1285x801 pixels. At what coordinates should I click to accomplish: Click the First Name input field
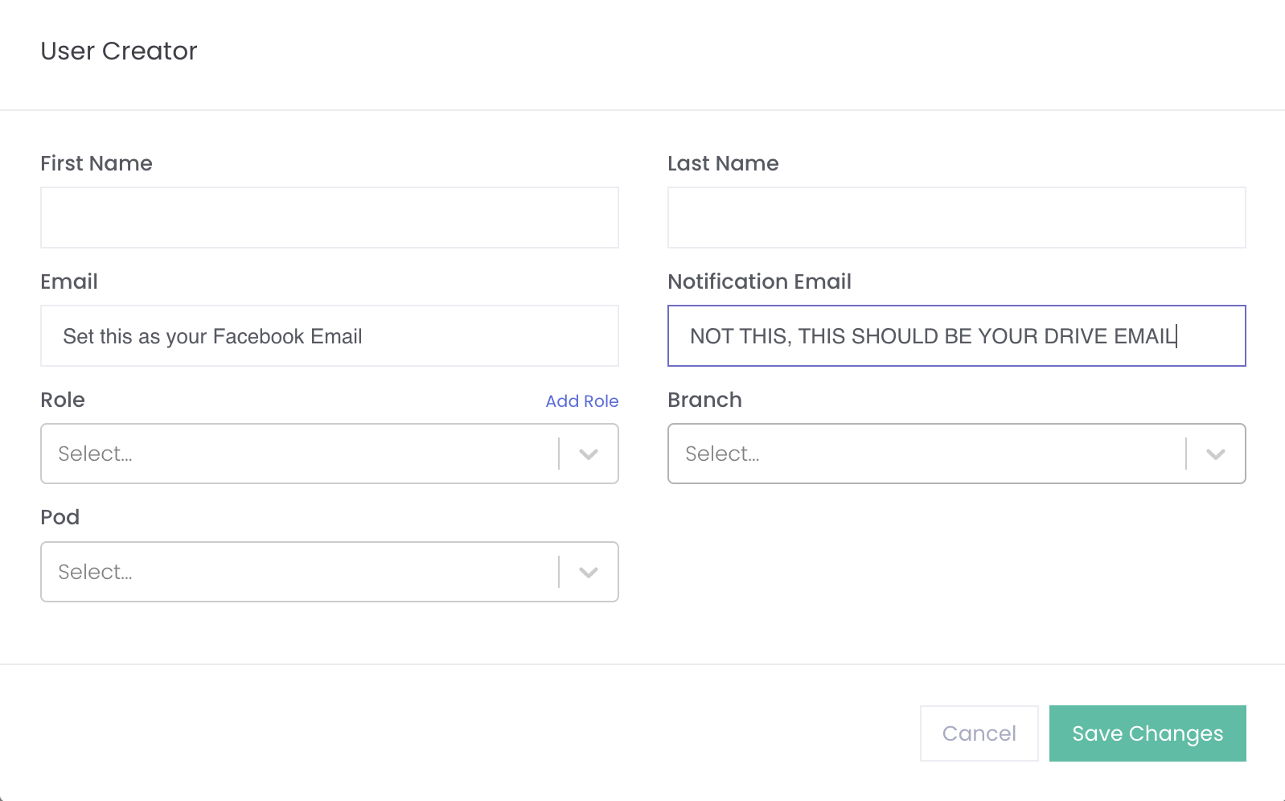[329, 217]
